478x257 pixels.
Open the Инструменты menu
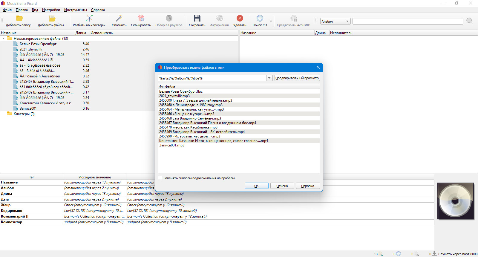(76, 10)
